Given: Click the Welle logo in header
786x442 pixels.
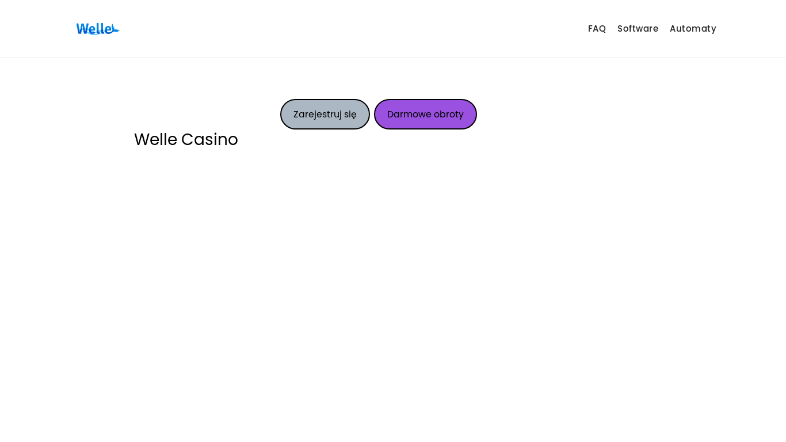Looking at the screenshot, I should (x=98, y=29).
